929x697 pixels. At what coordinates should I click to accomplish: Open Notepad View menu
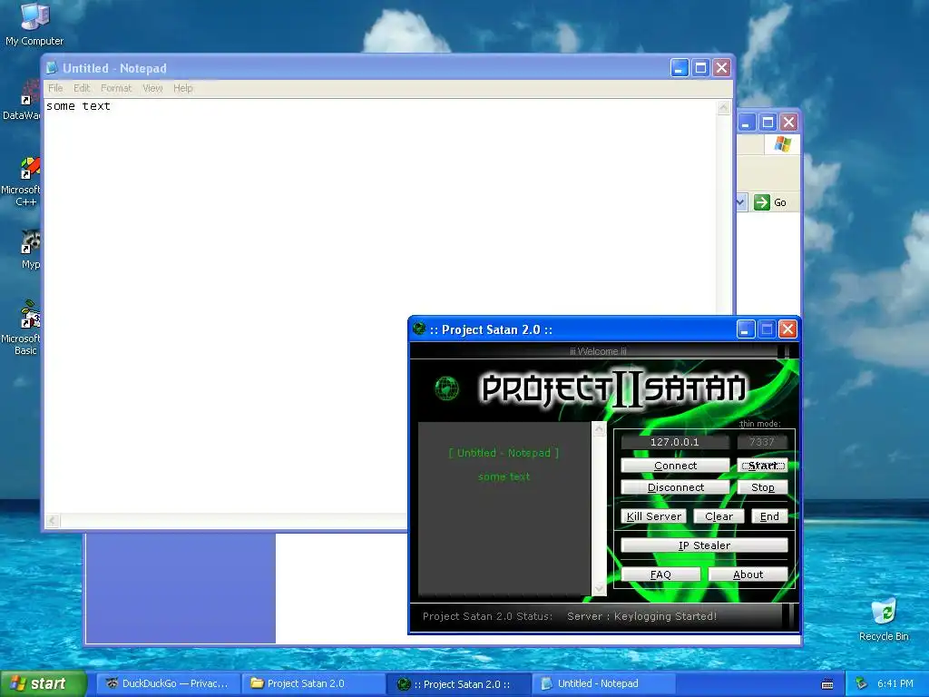click(152, 88)
